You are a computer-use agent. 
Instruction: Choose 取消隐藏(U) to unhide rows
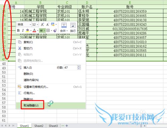51,105
